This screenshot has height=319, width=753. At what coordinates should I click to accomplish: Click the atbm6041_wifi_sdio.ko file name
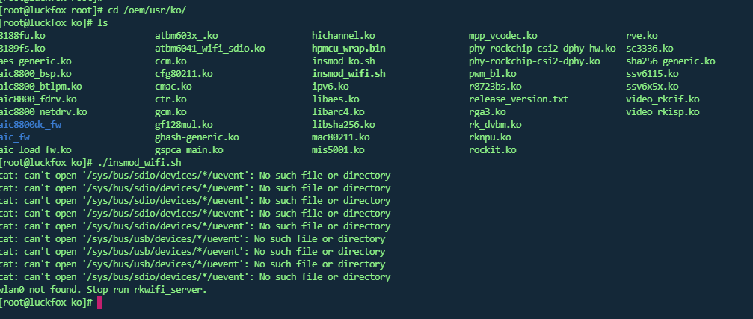[x=210, y=49]
